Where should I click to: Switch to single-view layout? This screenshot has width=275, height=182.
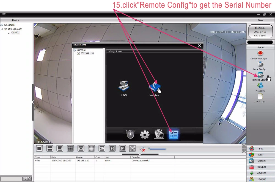point(39,149)
